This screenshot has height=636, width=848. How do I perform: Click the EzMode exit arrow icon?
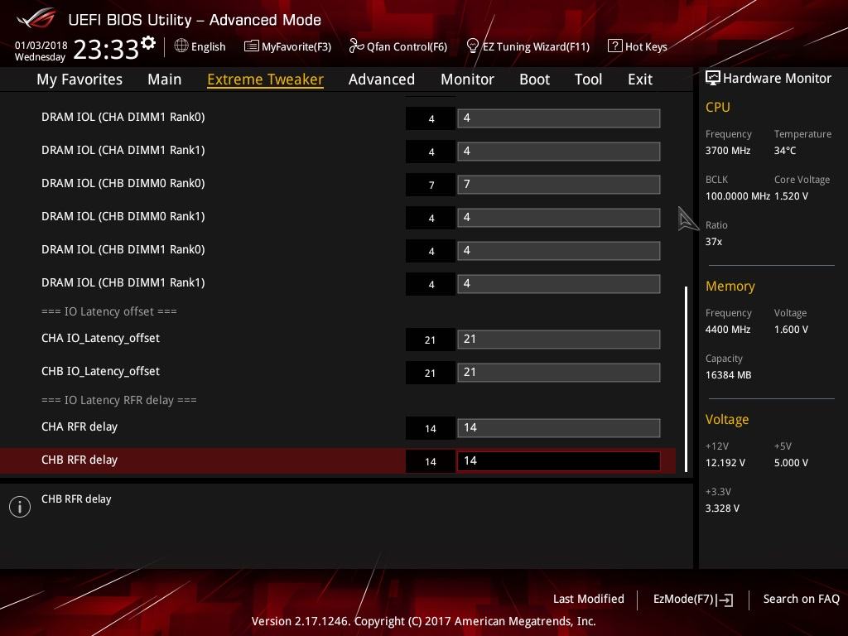725,600
